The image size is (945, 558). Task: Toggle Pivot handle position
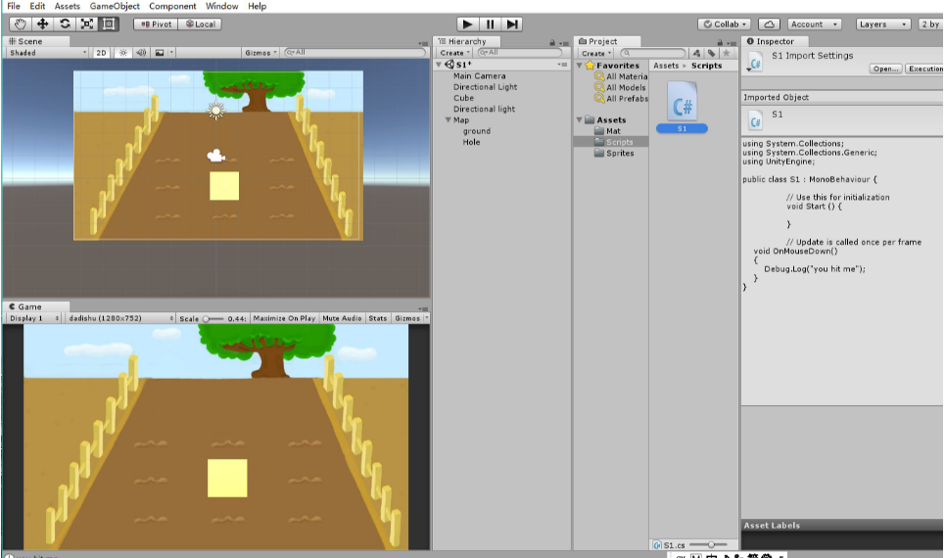coord(156,24)
